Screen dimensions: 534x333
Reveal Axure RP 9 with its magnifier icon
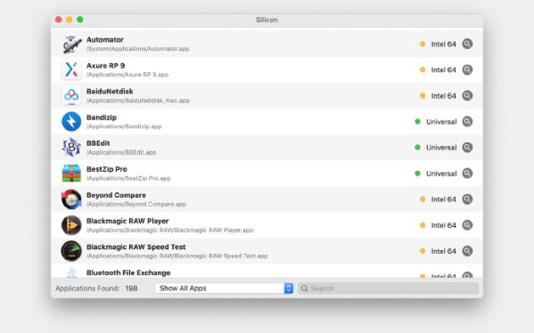[x=467, y=69]
